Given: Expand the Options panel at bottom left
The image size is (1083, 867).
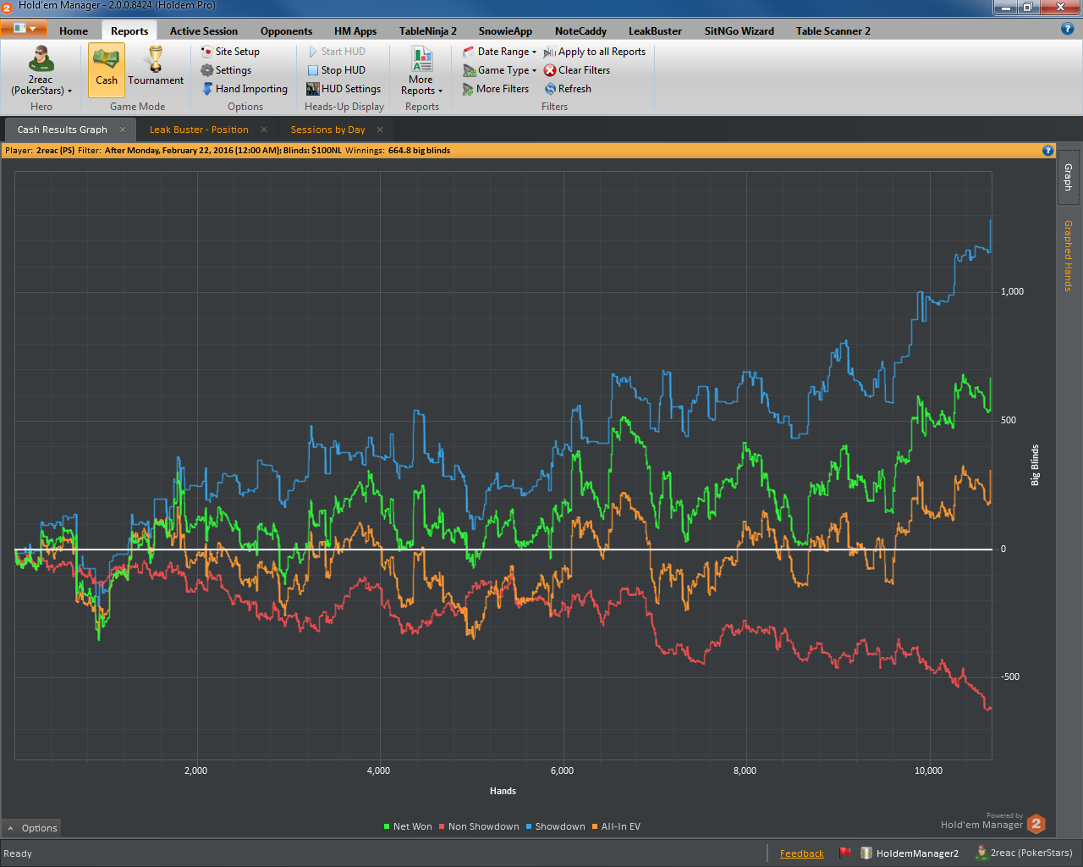Looking at the screenshot, I should (32, 828).
